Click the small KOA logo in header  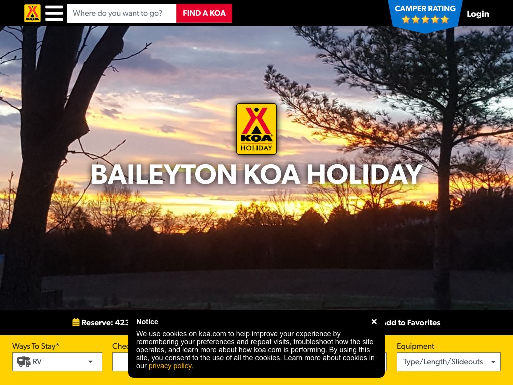pos(32,13)
